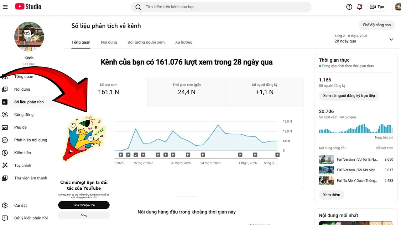Click the Đóng button in the popup

click(x=84, y=215)
